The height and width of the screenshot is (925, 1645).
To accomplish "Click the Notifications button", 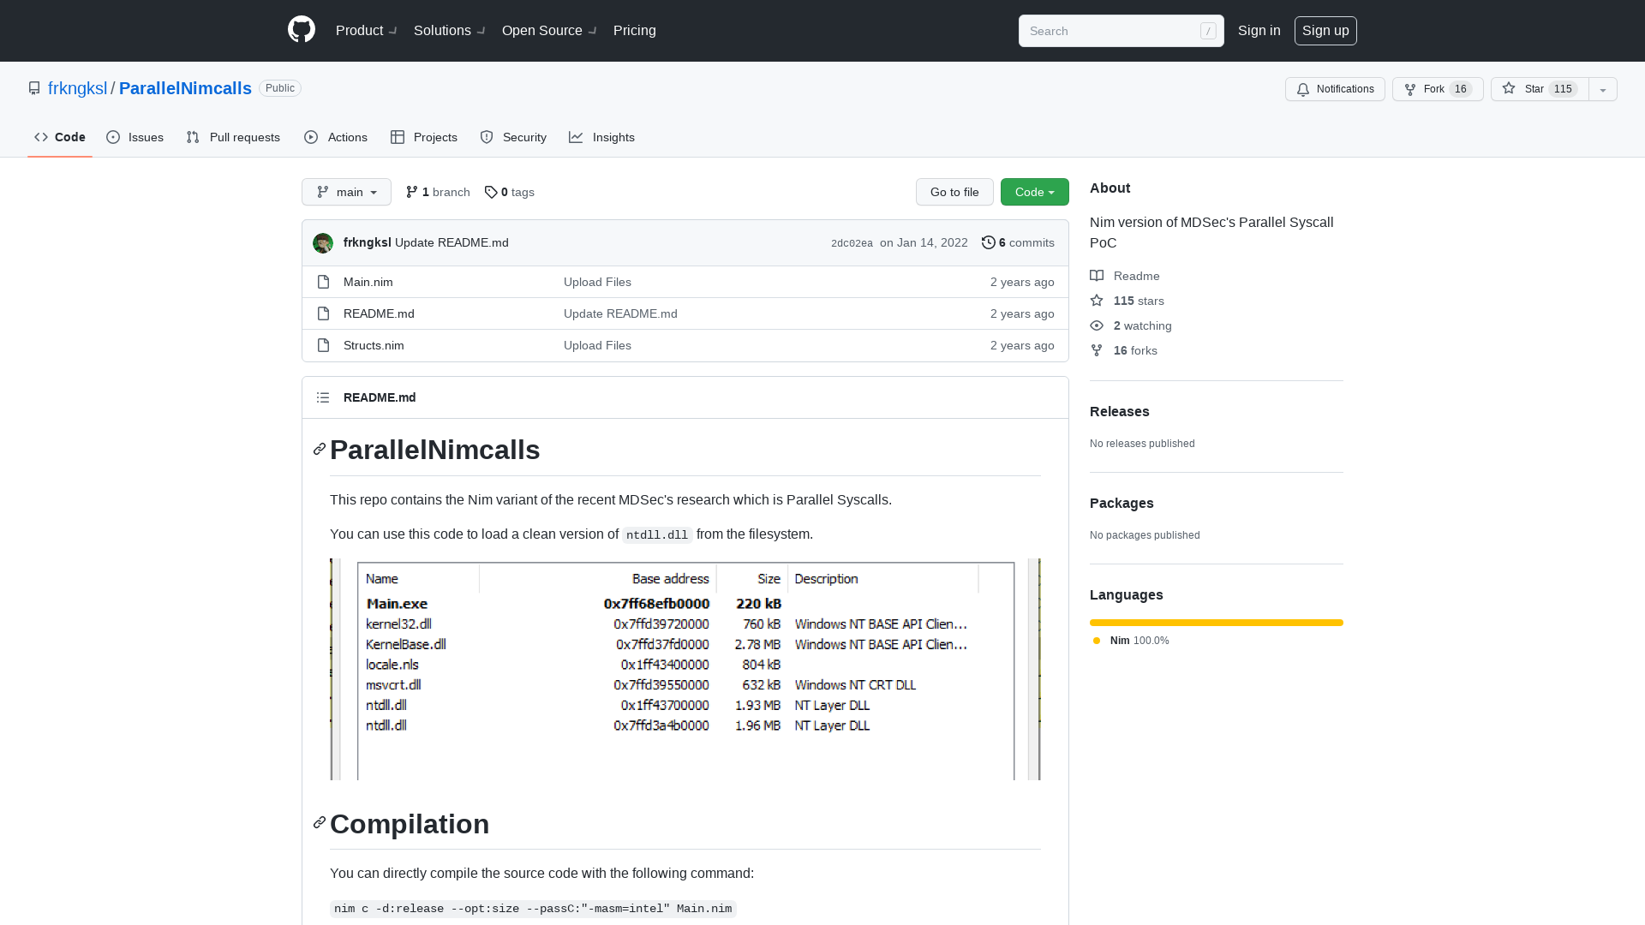I will coord(1335,89).
